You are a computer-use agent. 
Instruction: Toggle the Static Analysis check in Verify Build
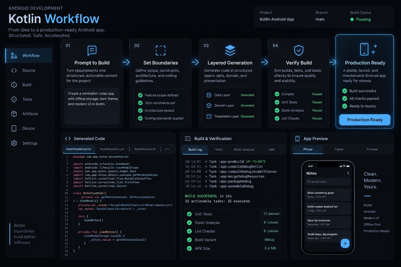277,110
